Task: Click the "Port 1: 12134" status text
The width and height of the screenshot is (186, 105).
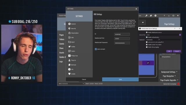Action: (x=90, y=84)
